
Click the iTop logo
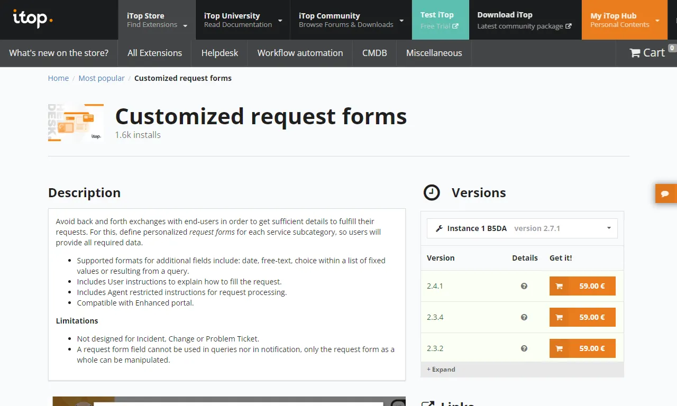[x=33, y=19]
